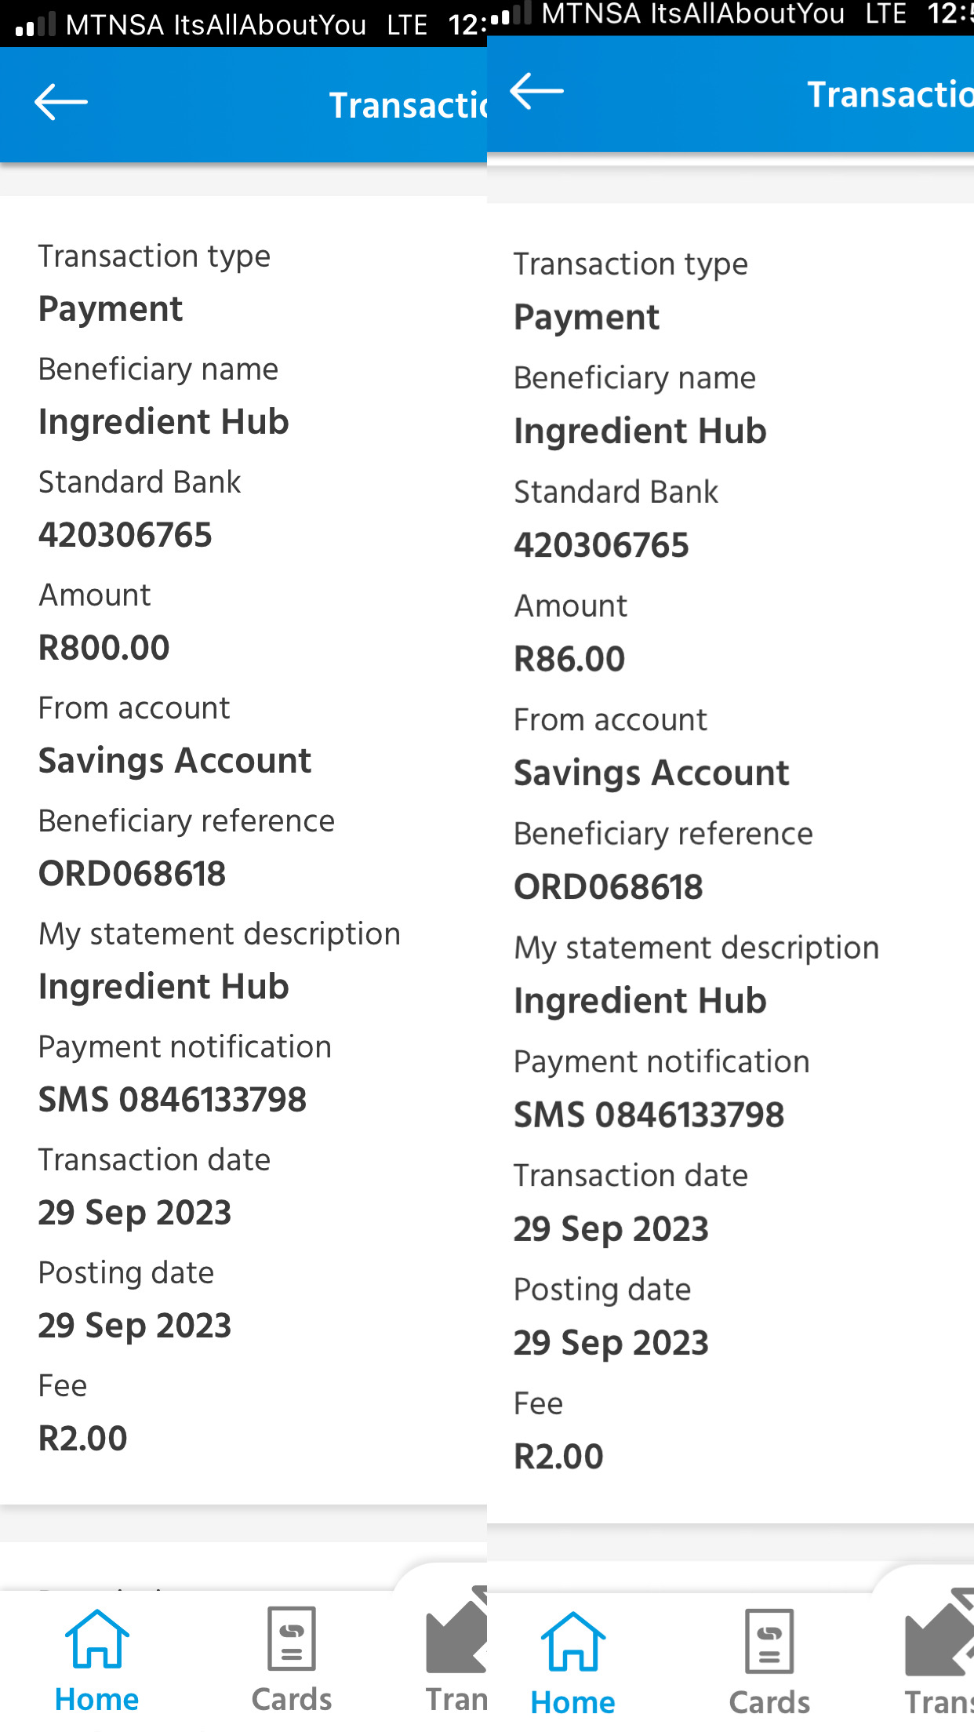Select the R800.00 amount value
The height and width of the screenshot is (1732, 974).
coord(104,648)
